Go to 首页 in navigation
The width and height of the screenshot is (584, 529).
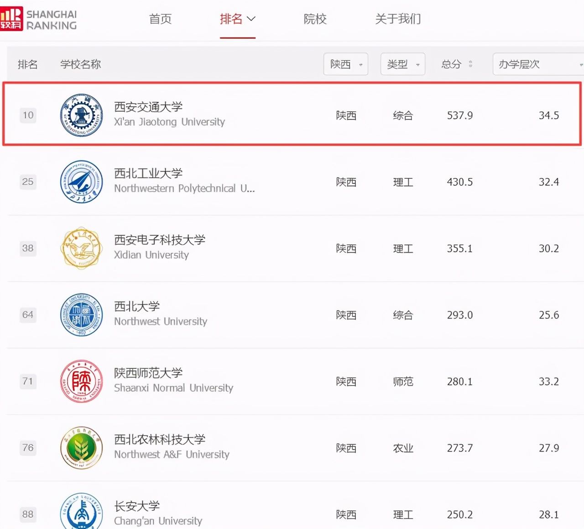[160, 19]
